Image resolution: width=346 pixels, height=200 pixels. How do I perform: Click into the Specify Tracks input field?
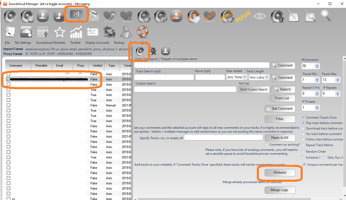[x=223, y=137]
